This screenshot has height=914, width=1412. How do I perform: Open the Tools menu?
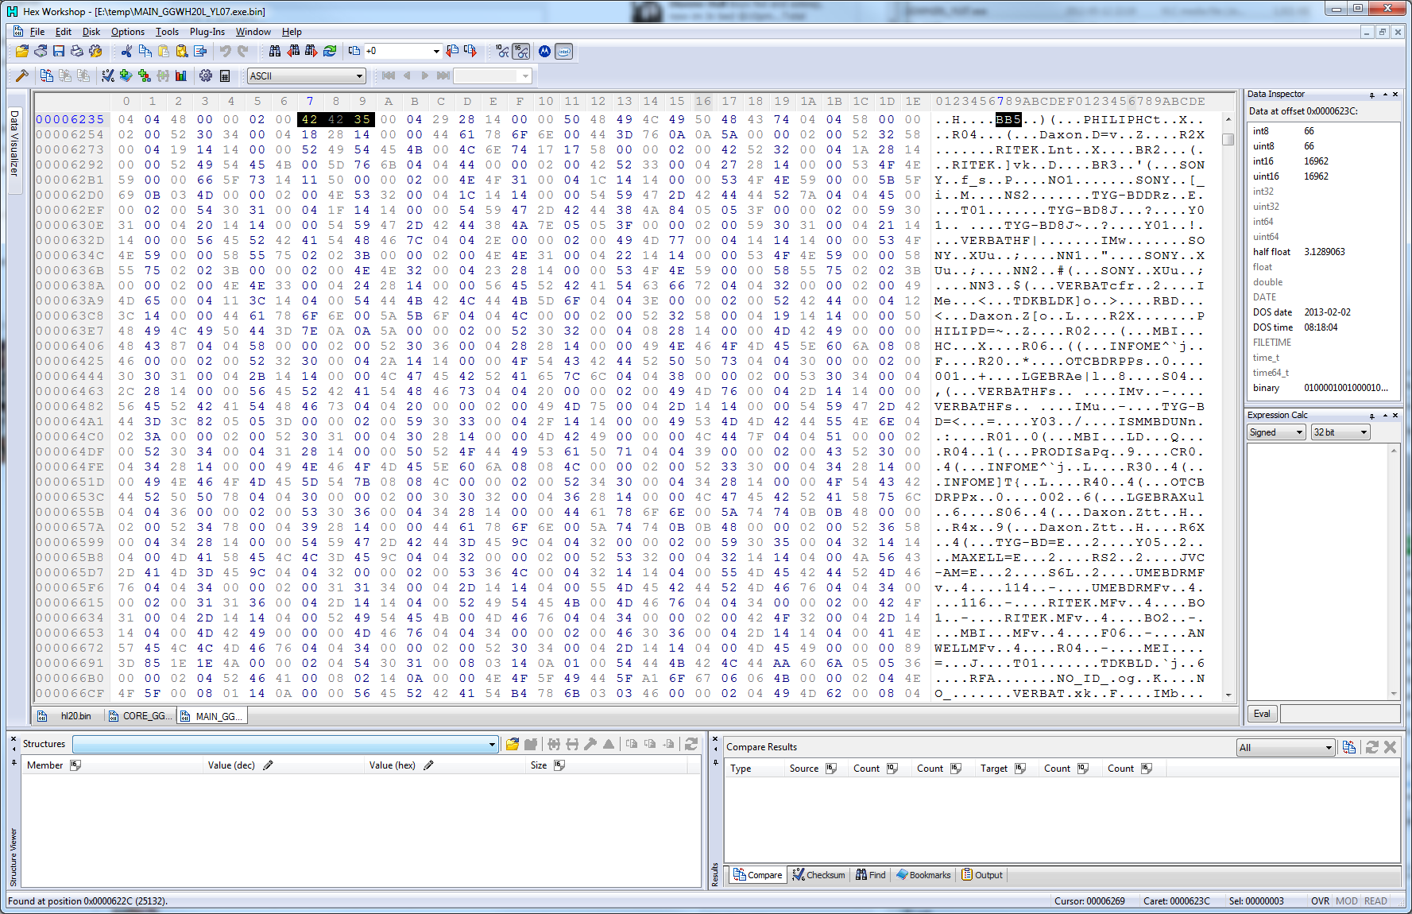pyautogui.click(x=167, y=32)
